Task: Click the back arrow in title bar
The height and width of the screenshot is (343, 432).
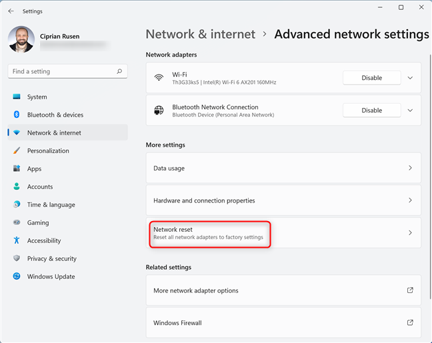Action: [x=11, y=11]
